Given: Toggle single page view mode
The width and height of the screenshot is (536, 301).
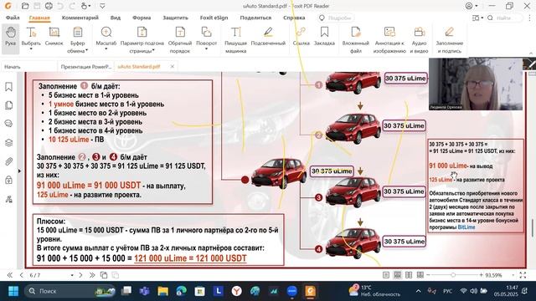Looking at the screenshot, I should point(386,275).
